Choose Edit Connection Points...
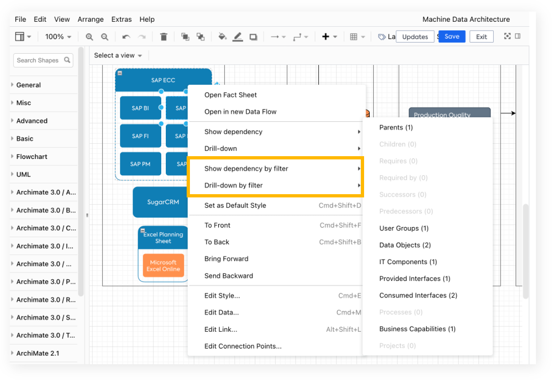This screenshot has height=380, width=554. point(276,346)
